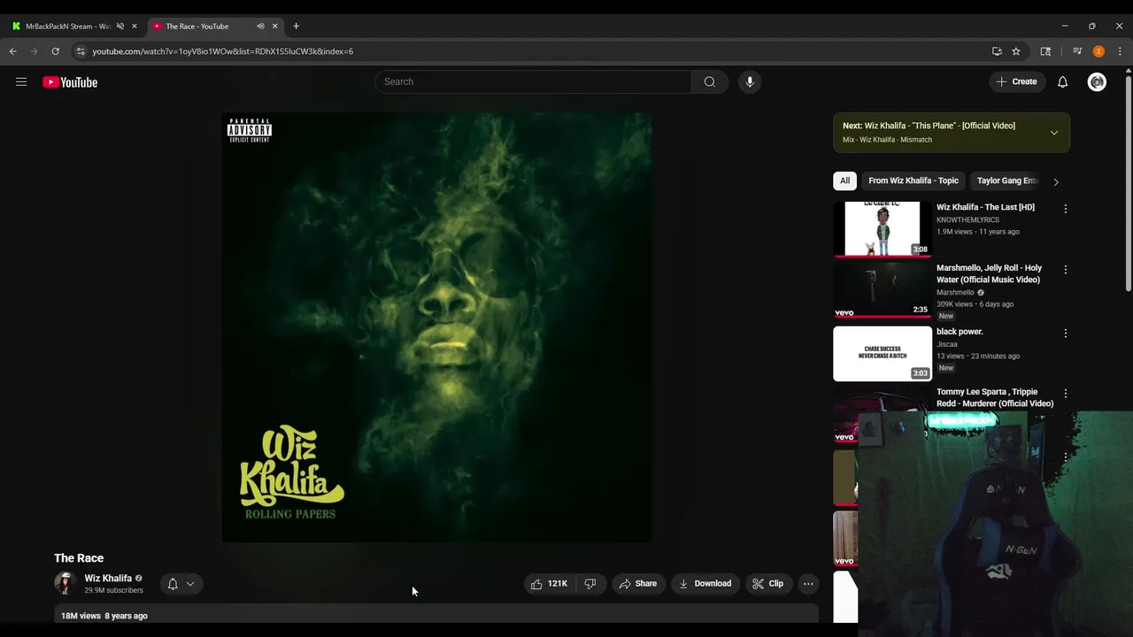
Task: Like the video (121K thumbs up)
Action: pyautogui.click(x=549, y=584)
